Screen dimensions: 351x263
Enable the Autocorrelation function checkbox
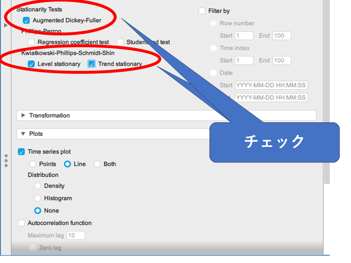pos(22,223)
